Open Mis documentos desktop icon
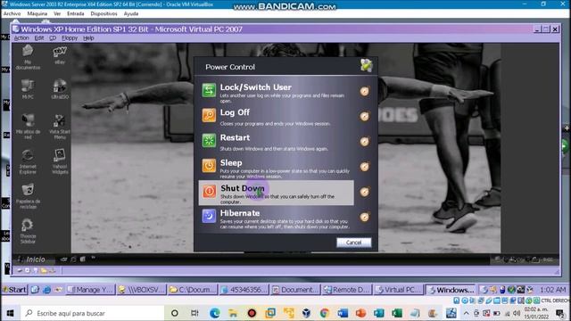 coord(28,57)
